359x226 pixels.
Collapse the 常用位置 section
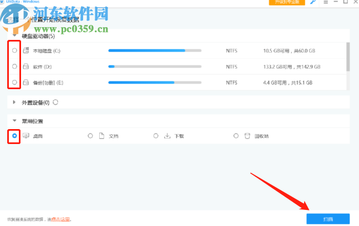pyautogui.click(x=14, y=121)
